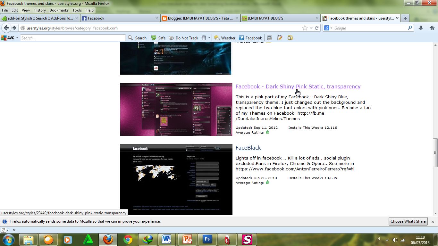The width and height of the screenshot is (438, 246).
Task: Click the AVG trash can icon
Action: click(204, 38)
